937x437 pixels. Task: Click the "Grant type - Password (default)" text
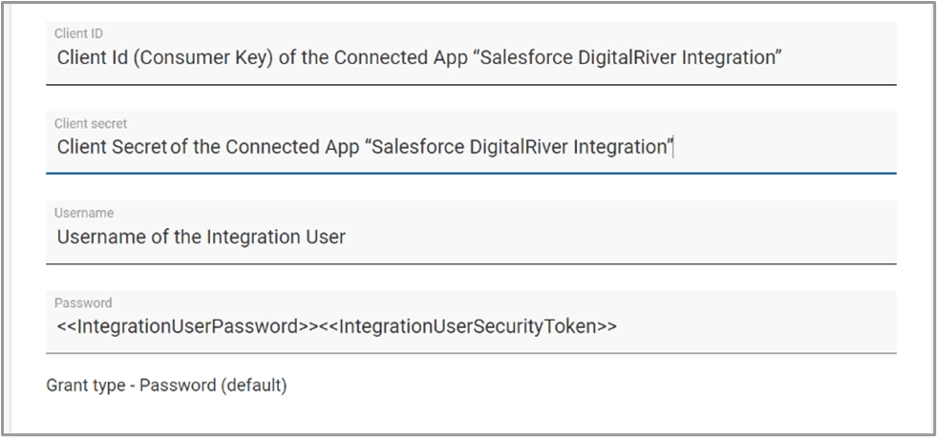[x=166, y=385]
